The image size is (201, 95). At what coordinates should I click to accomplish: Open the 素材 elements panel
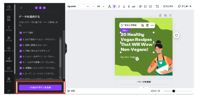coord(9,18)
